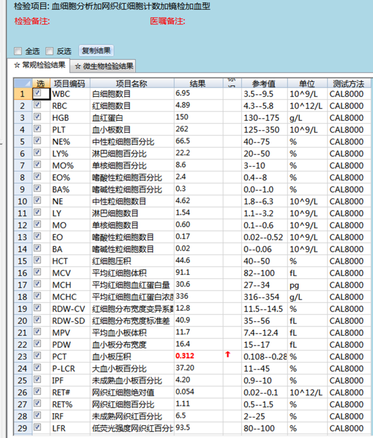Toggle the PLT row checkbox
Image resolution: width=373 pixels, height=438 pixels.
click(37, 129)
